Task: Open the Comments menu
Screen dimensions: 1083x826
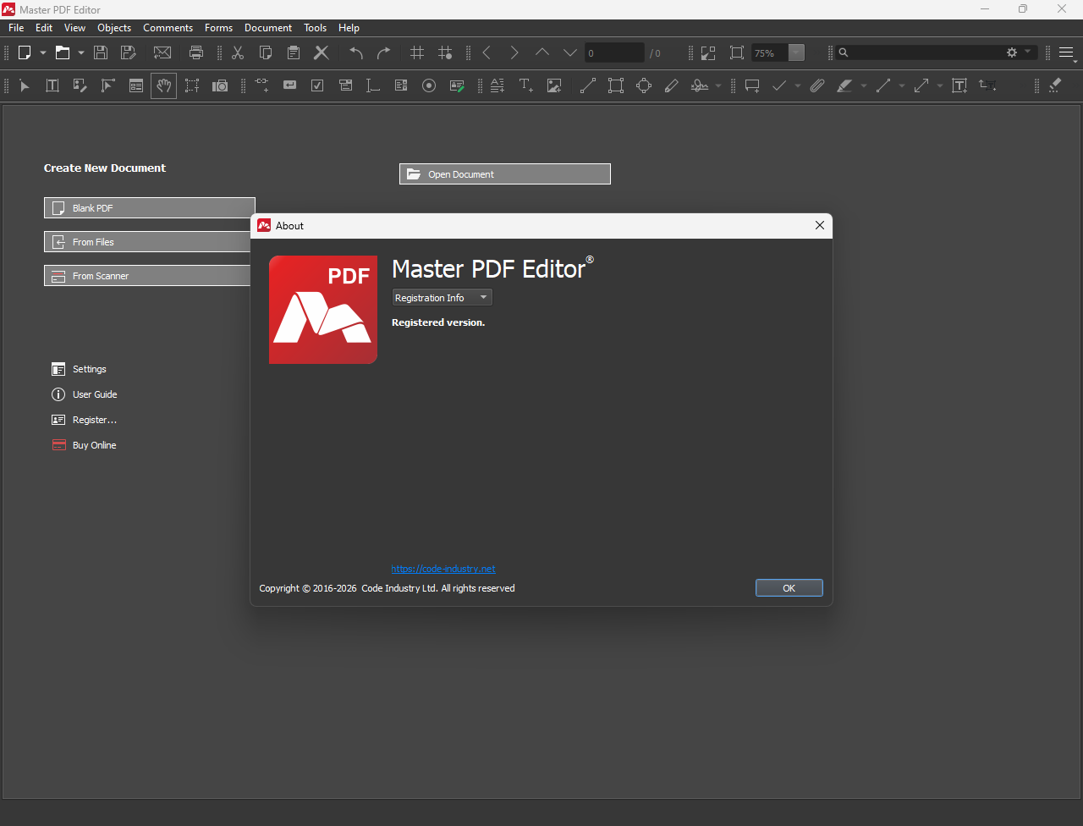Action: [168, 28]
